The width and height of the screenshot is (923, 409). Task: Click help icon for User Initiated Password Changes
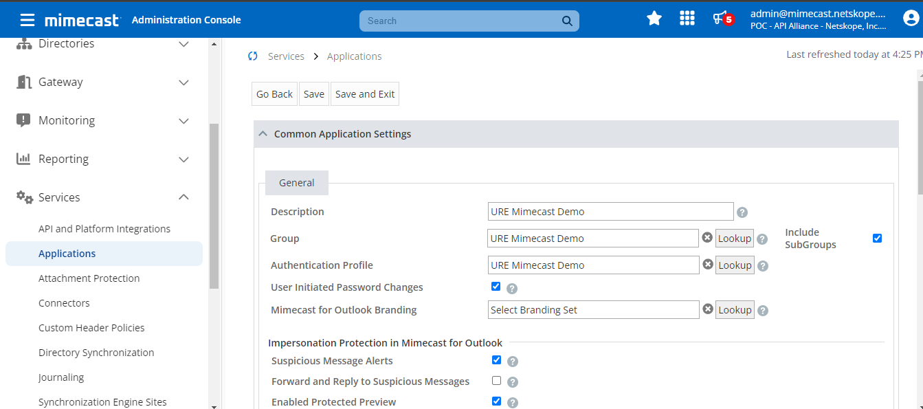click(x=512, y=289)
